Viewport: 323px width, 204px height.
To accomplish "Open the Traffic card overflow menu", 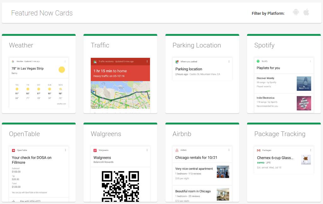I will click(147, 62).
